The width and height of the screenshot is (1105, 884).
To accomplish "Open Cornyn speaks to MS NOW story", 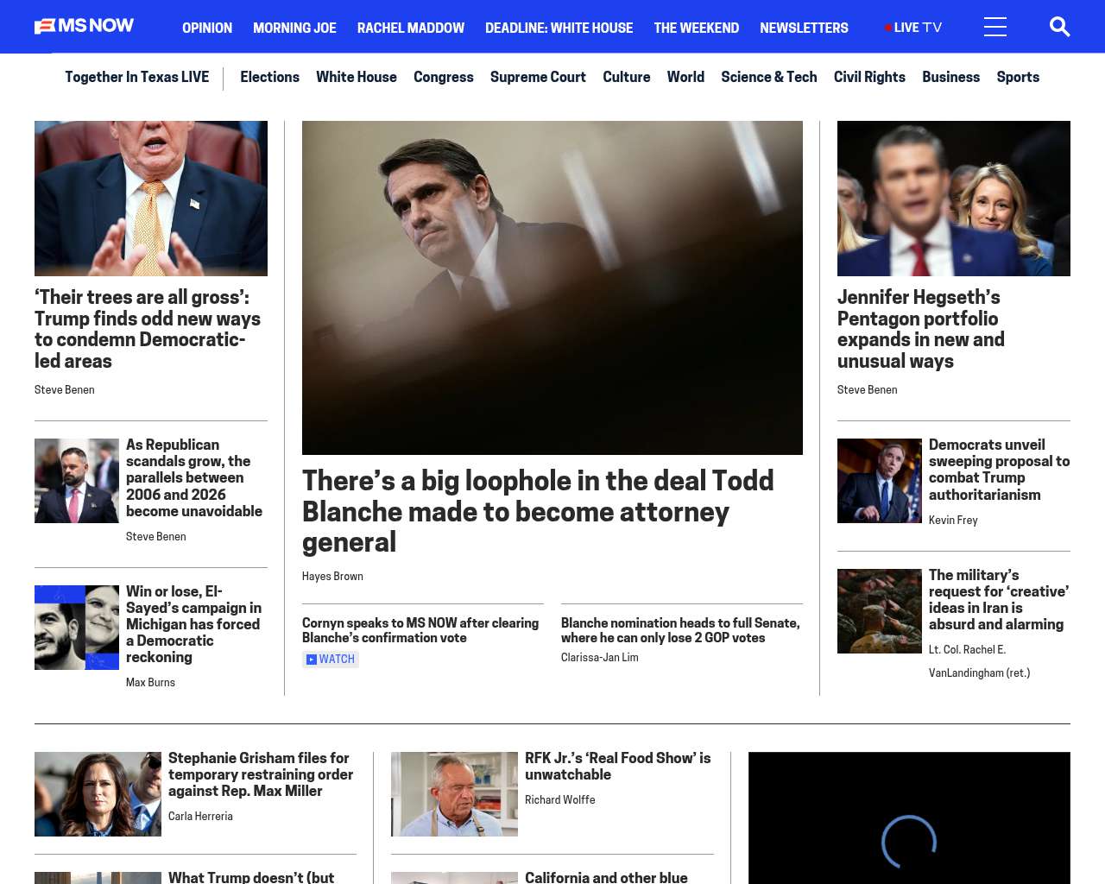I will [x=420, y=630].
